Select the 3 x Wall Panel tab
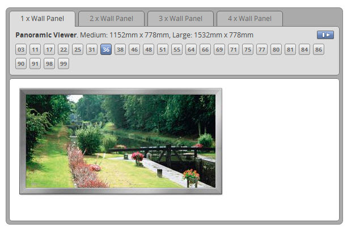This screenshot has width=347, height=228. (x=180, y=19)
